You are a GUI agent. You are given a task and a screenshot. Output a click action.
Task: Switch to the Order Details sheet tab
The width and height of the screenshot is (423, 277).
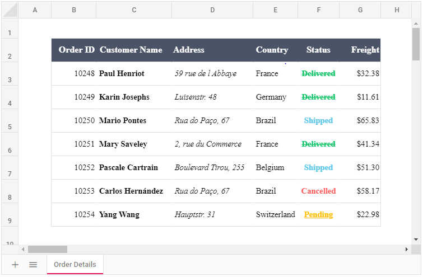[75, 265]
